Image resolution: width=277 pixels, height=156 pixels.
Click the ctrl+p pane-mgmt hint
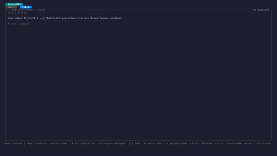coord(176,143)
